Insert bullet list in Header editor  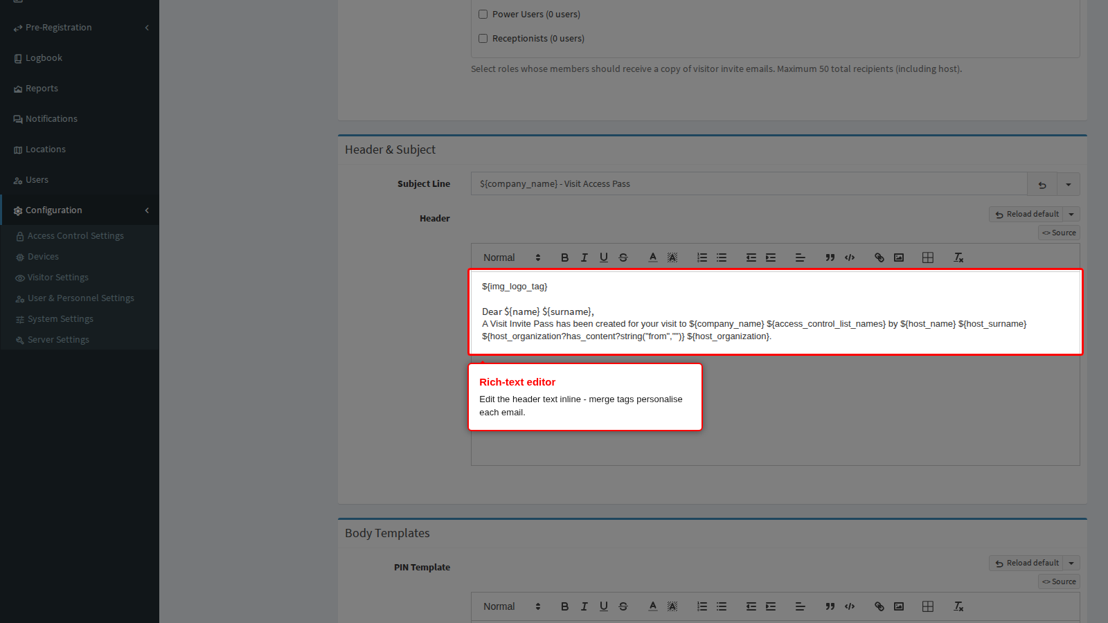coord(721,258)
